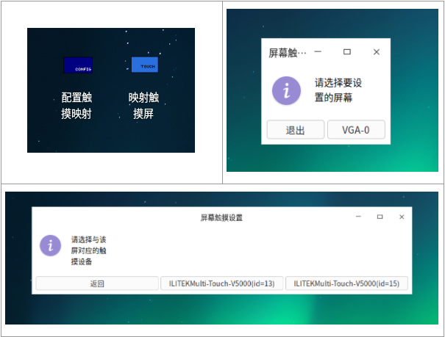Close the 屏幕触摸设置 window
This screenshot has height=337, width=445.
coord(402,217)
